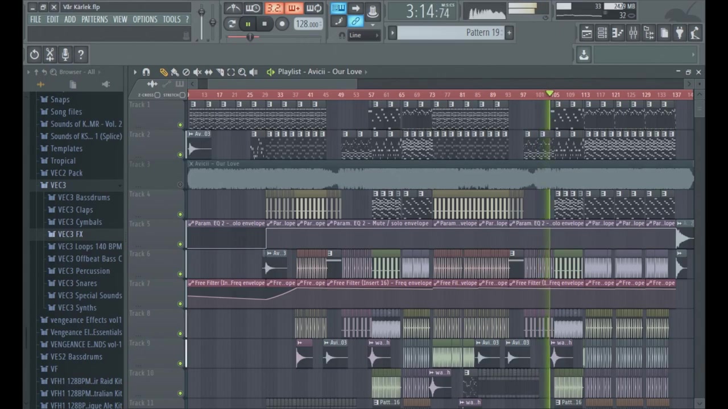Open the EDIT menu

point(53,19)
